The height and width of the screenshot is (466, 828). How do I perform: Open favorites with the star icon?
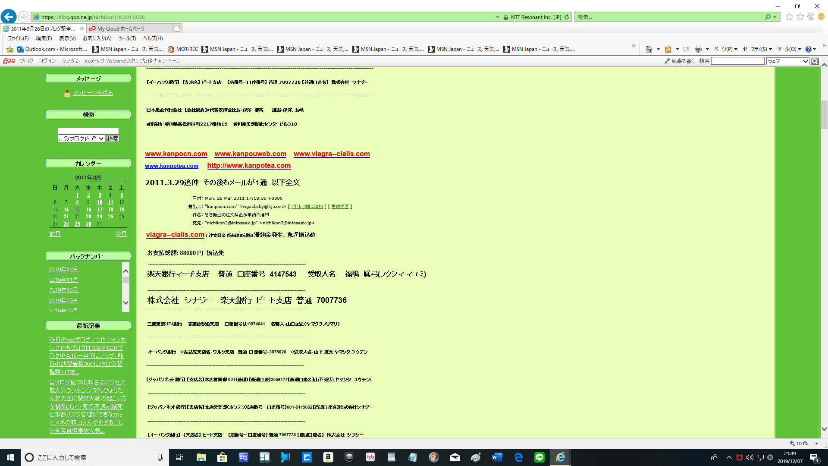tap(800, 17)
